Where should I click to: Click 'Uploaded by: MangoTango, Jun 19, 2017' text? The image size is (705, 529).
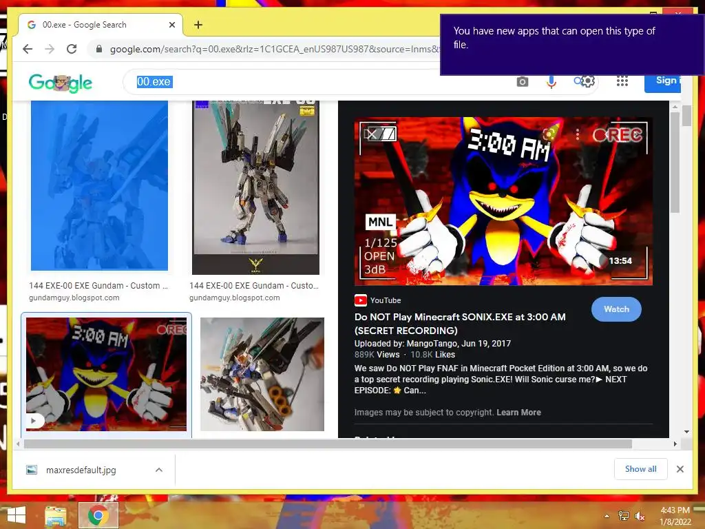click(432, 343)
